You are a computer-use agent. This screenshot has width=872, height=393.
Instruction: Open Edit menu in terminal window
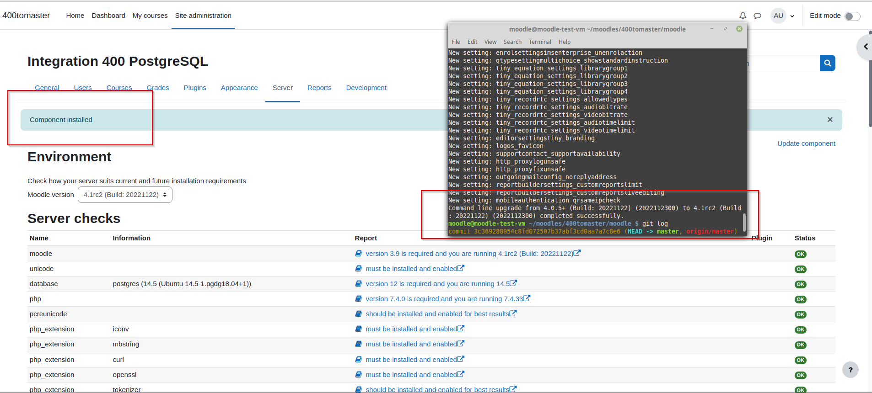tap(472, 42)
